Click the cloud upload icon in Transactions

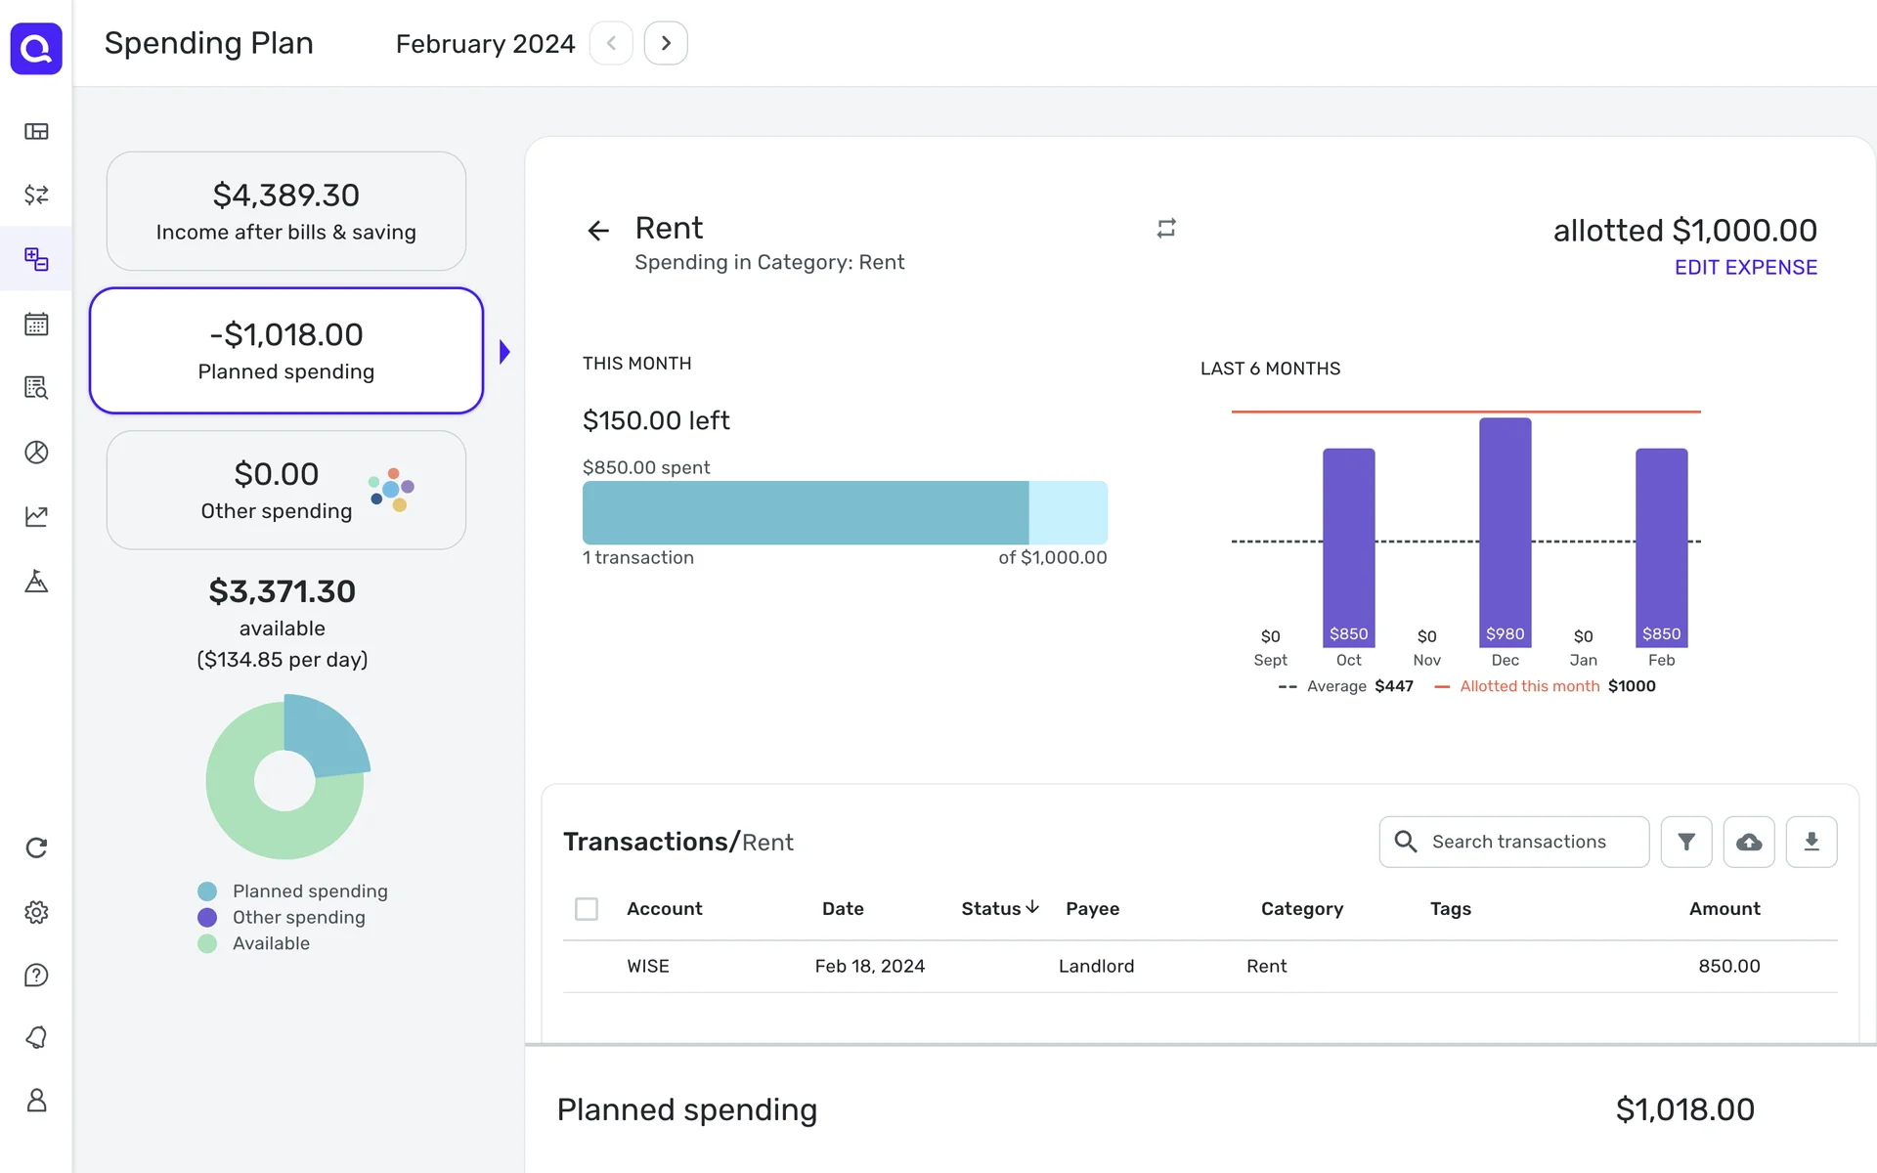tap(1749, 842)
